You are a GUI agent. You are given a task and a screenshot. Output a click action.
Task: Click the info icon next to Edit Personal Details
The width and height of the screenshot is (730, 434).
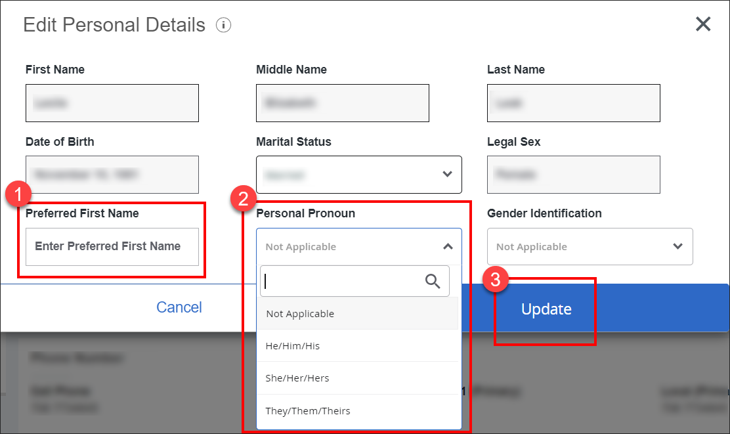click(223, 25)
